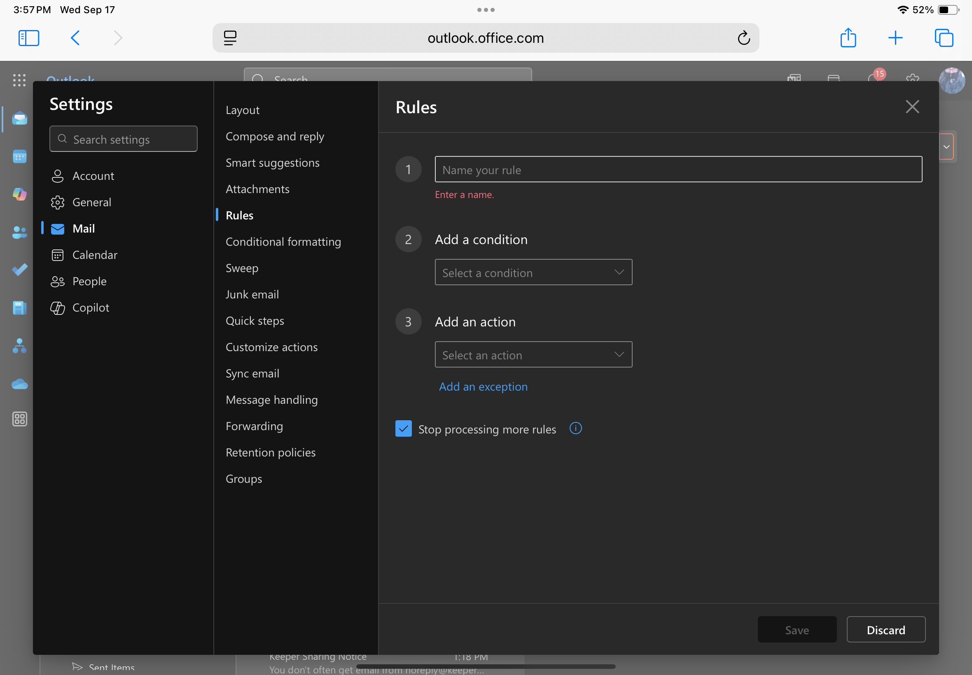Open the Junk email settings section
This screenshot has width=972, height=675.
pyautogui.click(x=252, y=294)
